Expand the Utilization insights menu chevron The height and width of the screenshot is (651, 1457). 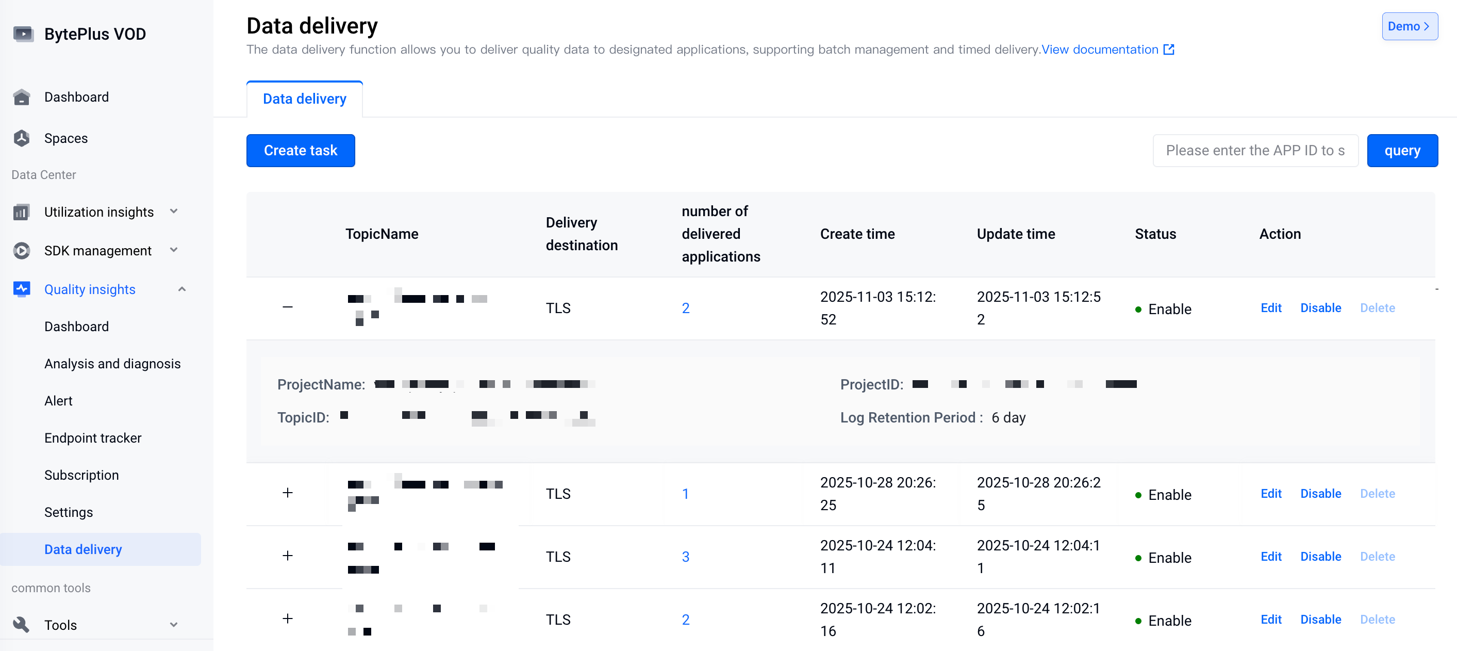click(174, 211)
